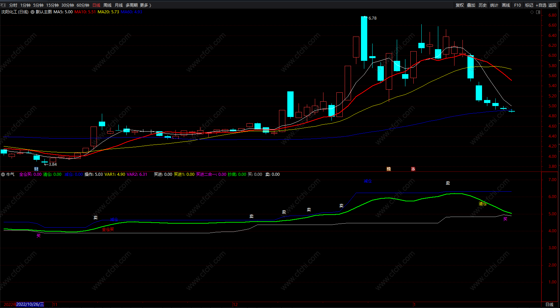Toggle the side panel layout icon
Viewport: 560px width, 308px height.
pos(538,12)
